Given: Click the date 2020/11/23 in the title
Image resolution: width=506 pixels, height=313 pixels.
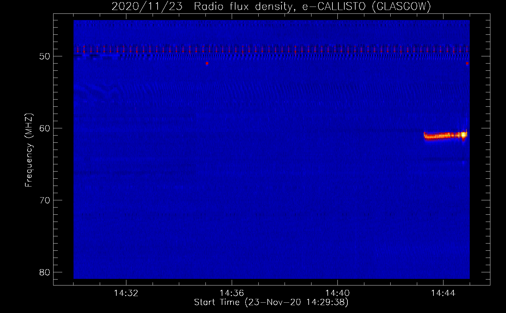Looking at the screenshot, I should tap(147, 6).
